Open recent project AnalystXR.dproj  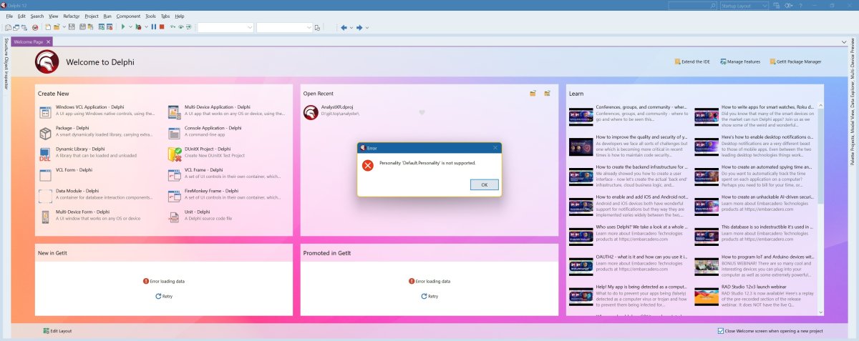tap(336, 106)
